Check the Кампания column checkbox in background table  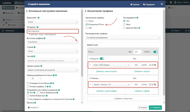coord(3,31)
